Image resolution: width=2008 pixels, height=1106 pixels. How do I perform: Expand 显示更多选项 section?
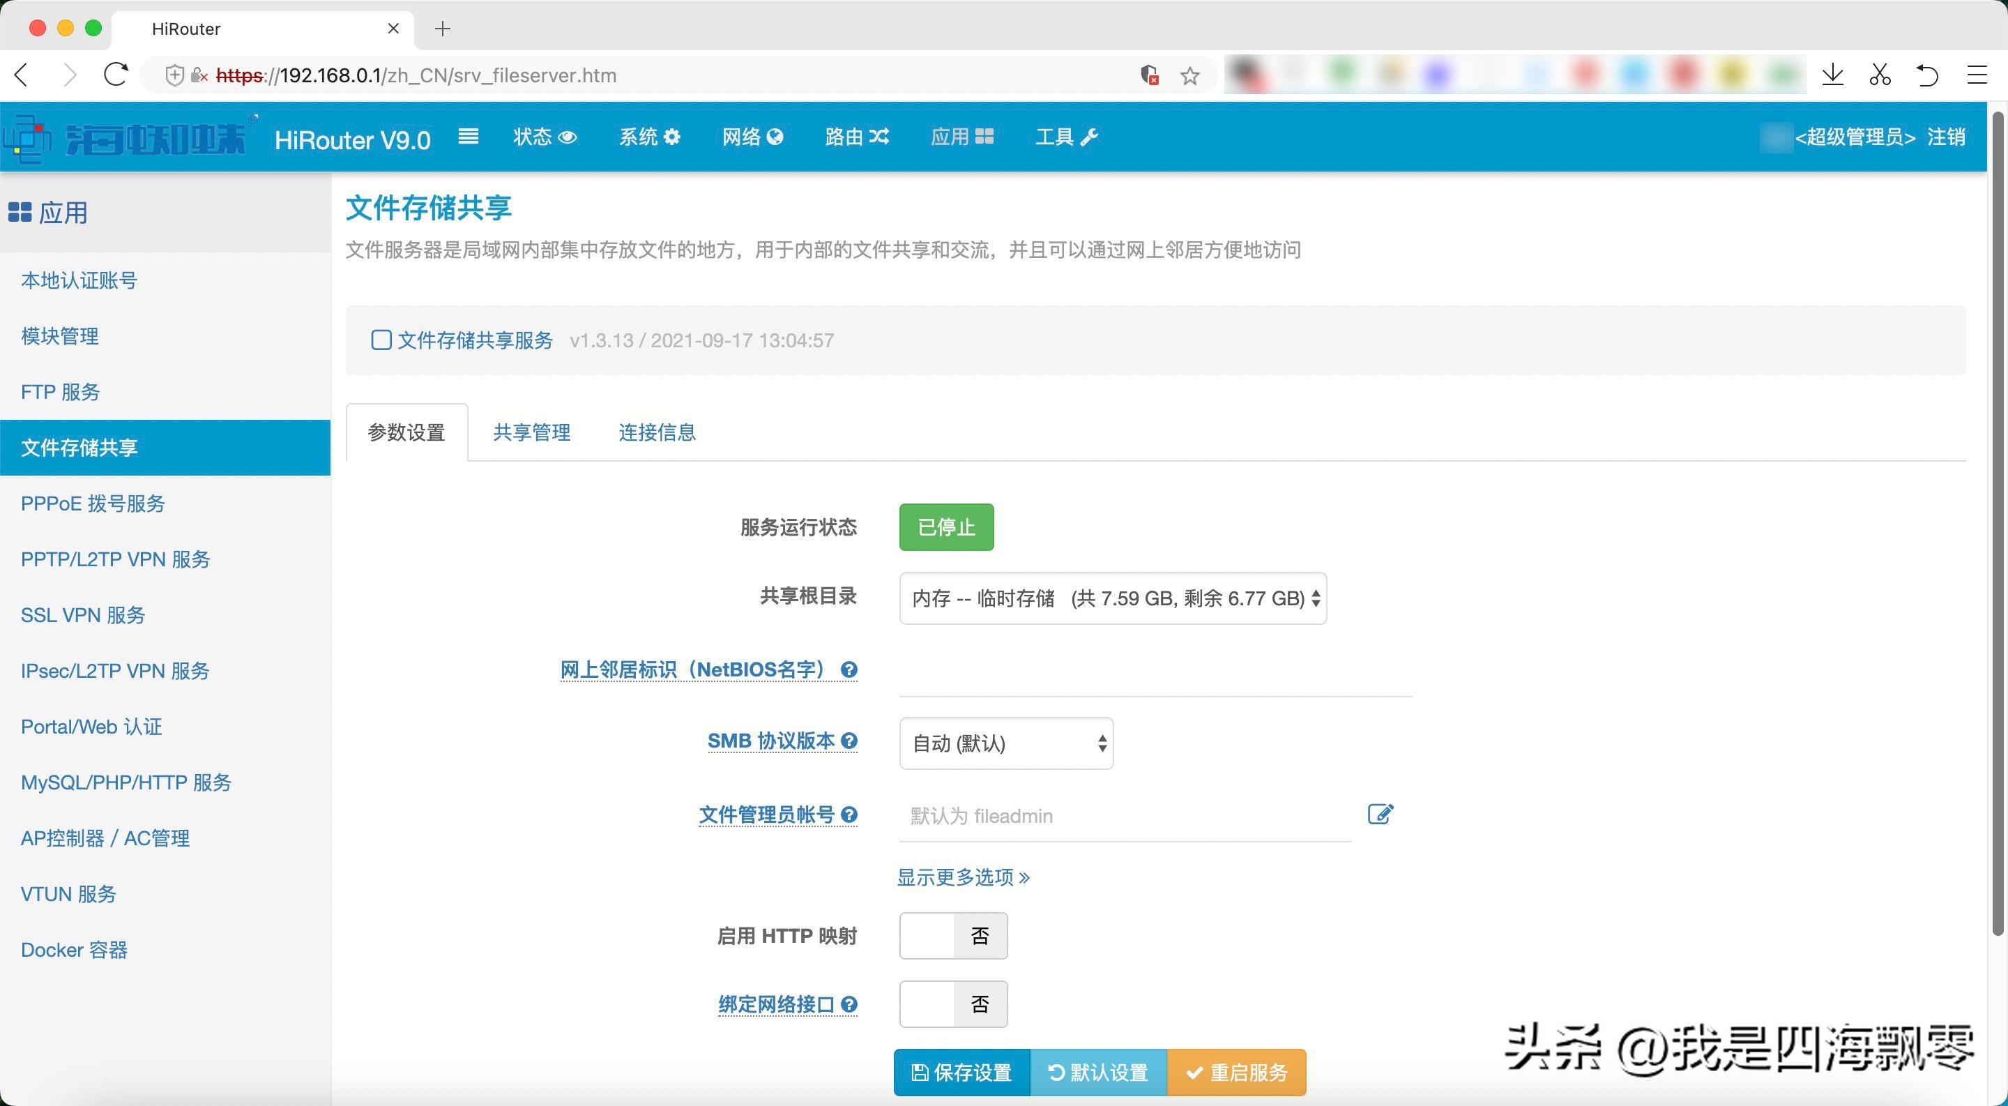[963, 878]
